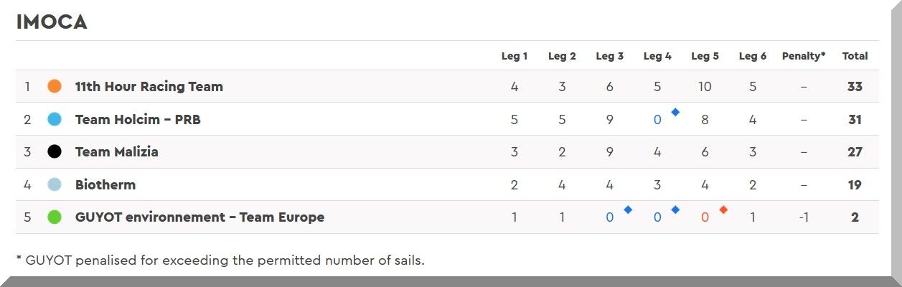Select Biotherm team name
The image size is (902, 287).
105,184
